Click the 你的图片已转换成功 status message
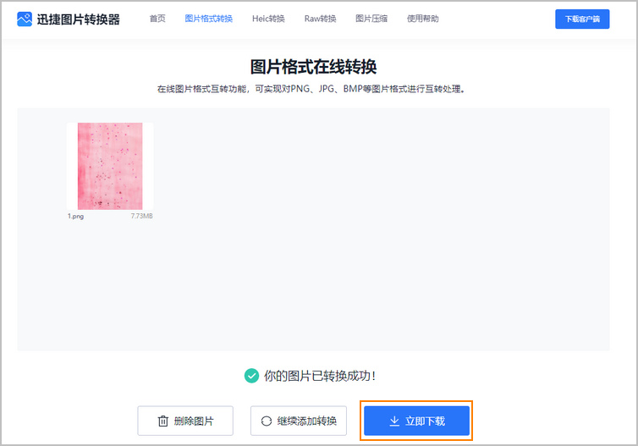 pos(320,376)
